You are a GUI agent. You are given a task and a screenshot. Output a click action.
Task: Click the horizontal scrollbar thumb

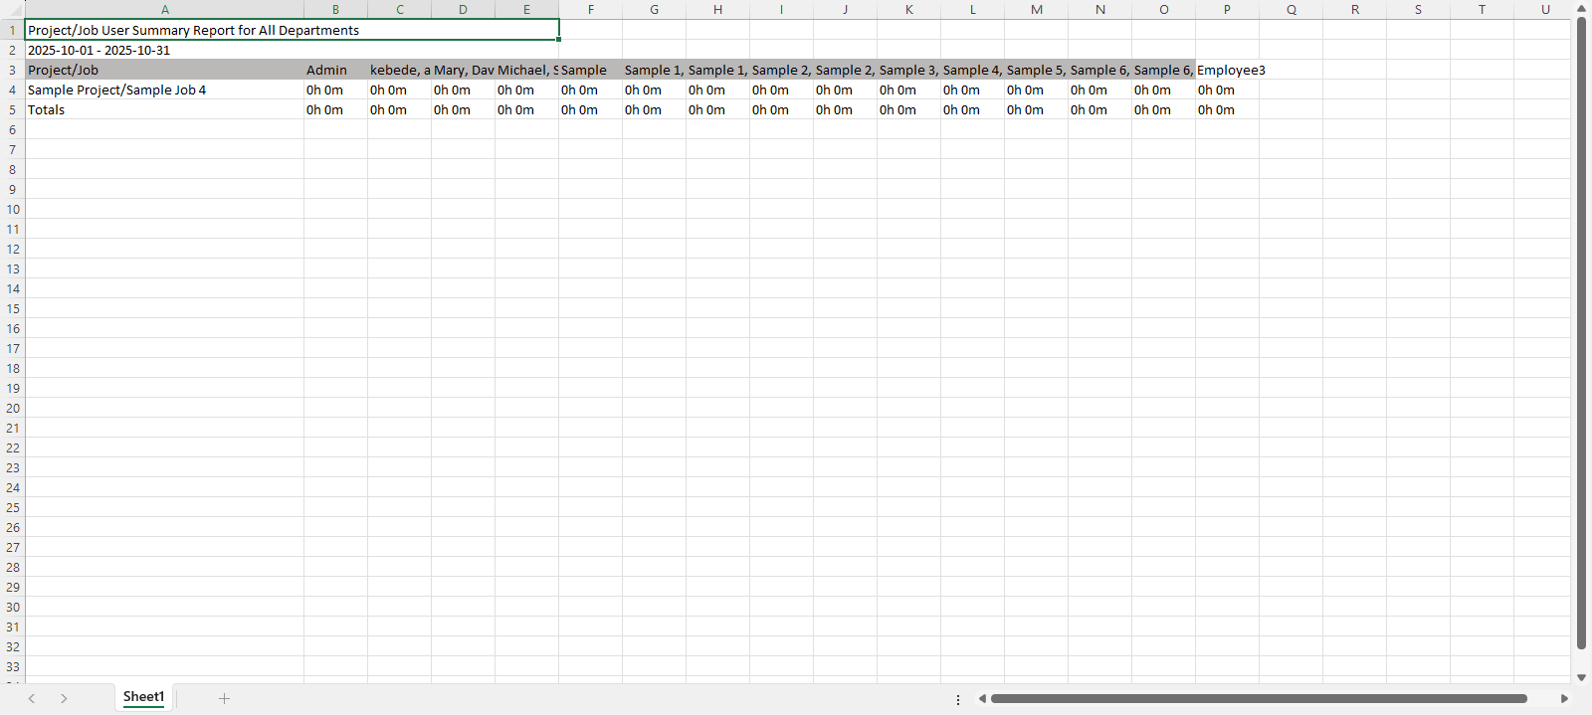coord(1259,698)
